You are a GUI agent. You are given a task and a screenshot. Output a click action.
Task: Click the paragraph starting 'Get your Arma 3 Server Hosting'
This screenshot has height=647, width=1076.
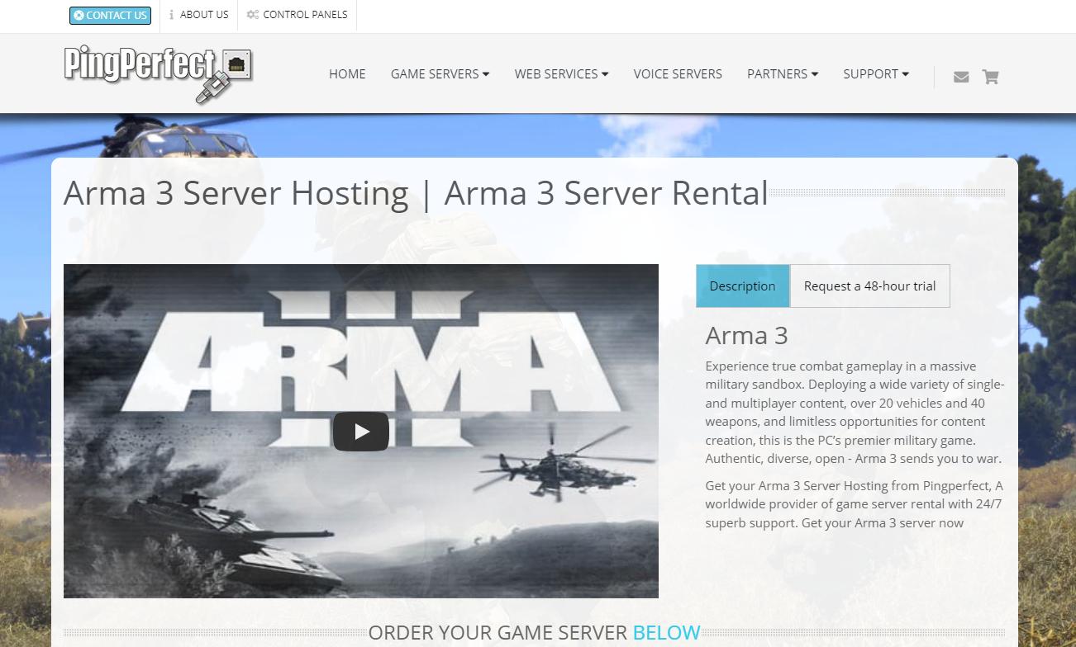(x=855, y=504)
